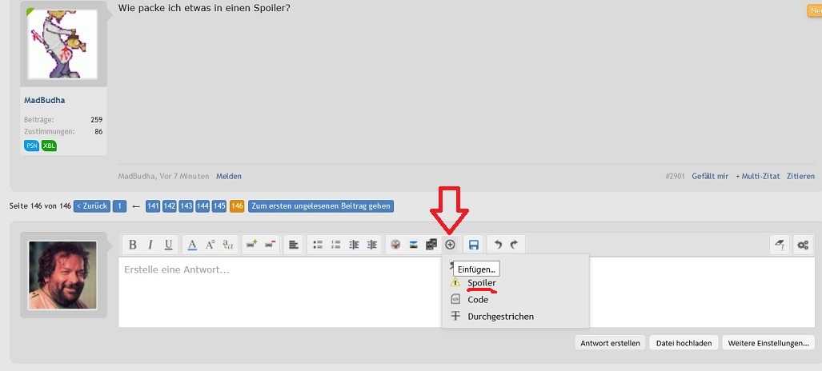
Task: Insert an ordered numbered list
Action: pyautogui.click(x=336, y=245)
